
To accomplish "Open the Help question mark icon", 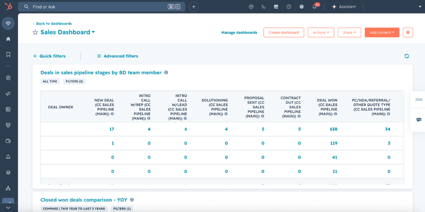I will click(x=288, y=7).
